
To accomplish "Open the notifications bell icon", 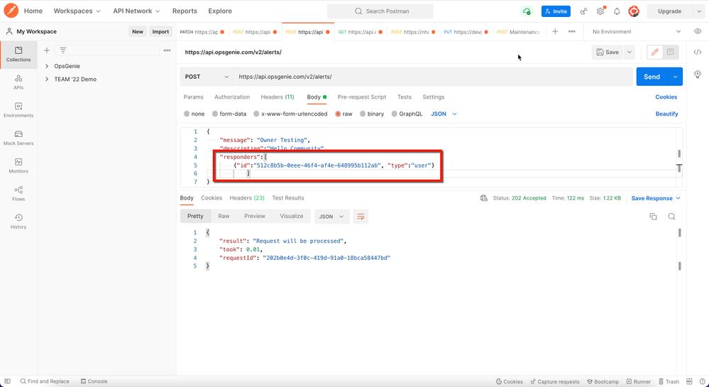I will (617, 11).
